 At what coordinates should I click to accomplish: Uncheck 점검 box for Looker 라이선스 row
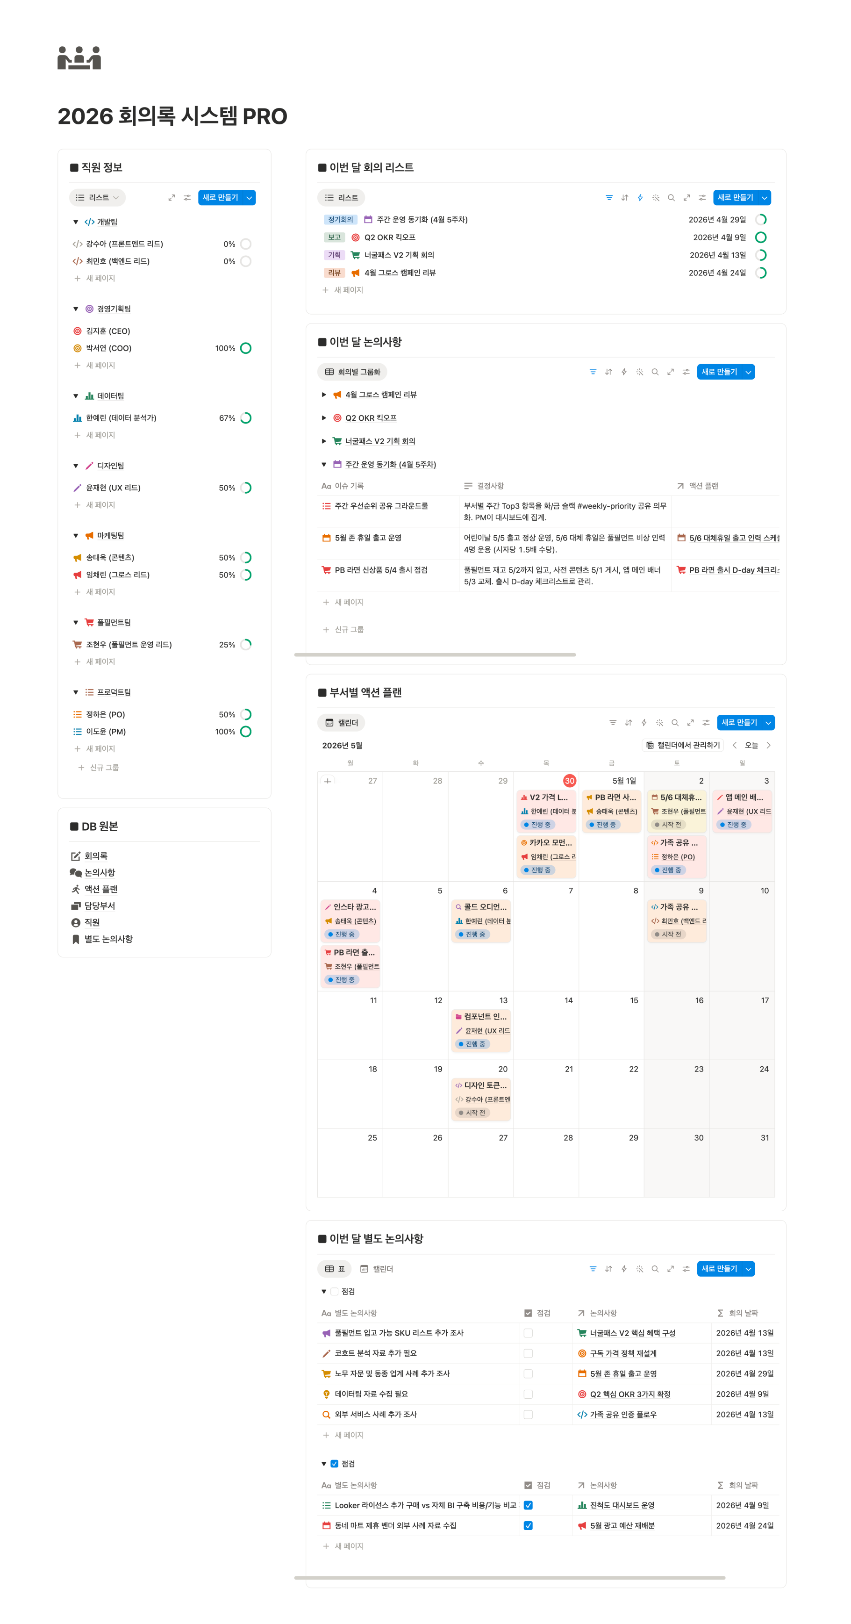click(x=528, y=1505)
